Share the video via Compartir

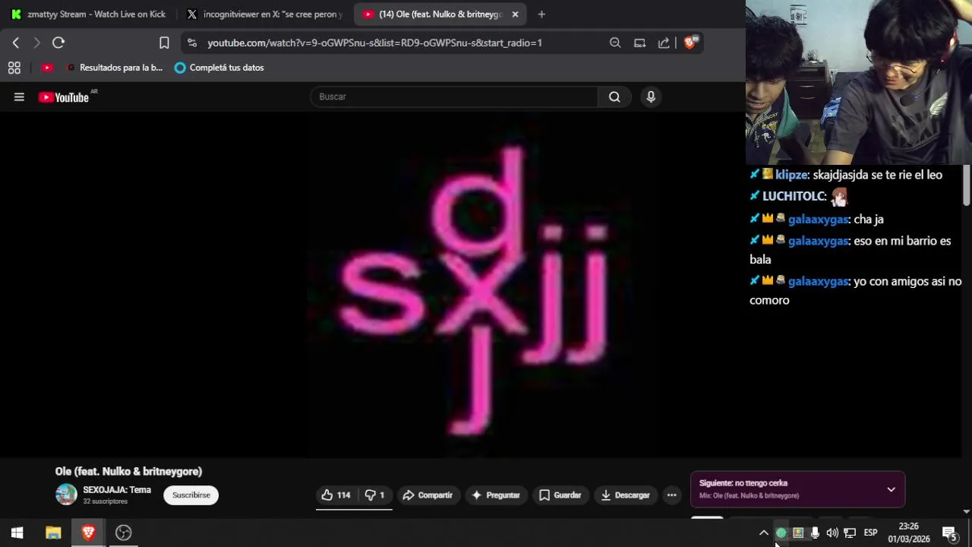coord(428,495)
